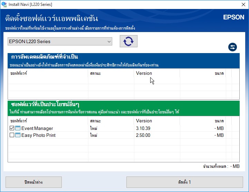This screenshot has height=192, width=249.
Task: Click Version column header in useful software table
Action: point(144,121)
